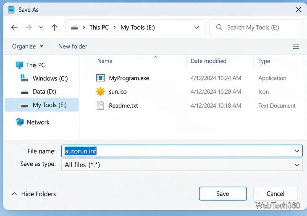Click the Windows (C:) drive icon
Image resolution: width=307 pixels, height=216 pixels.
[24, 78]
